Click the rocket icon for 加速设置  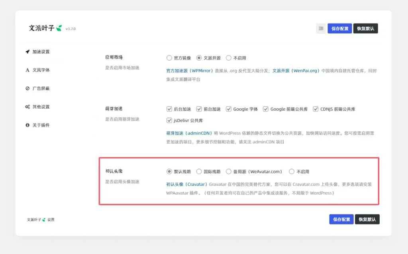click(27, 52)
